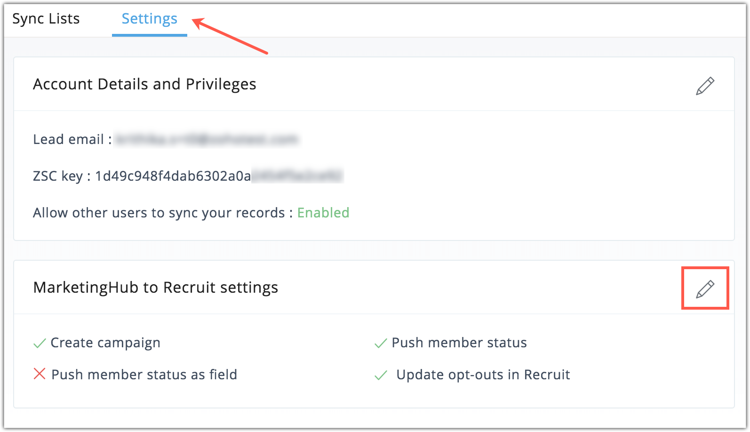The height and width of the screenshot is (432, 750).
Task: Click Allow other users to sync your records
Action: (x=159, y=213)
